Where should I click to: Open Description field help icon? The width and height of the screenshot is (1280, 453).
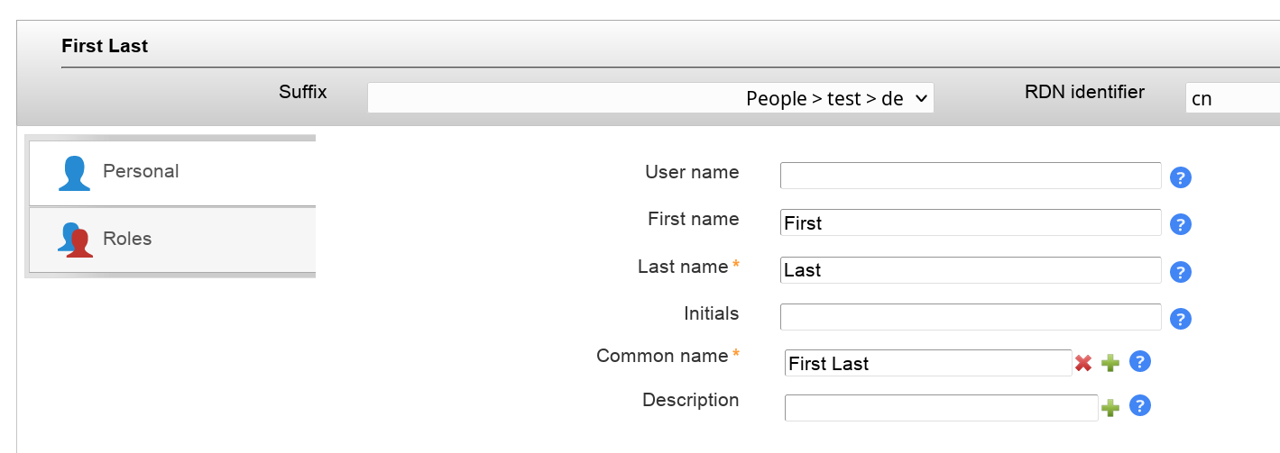tap(1140, 406)
